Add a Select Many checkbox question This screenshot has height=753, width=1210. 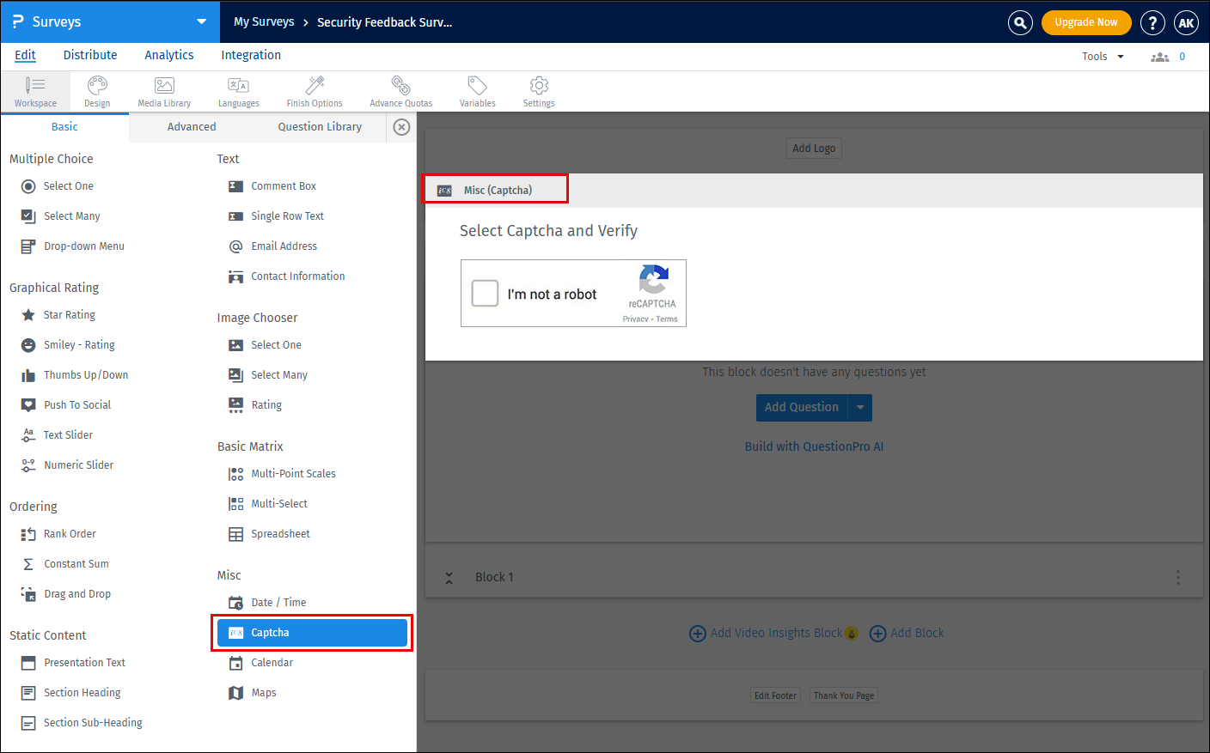(x=71, y=216)
